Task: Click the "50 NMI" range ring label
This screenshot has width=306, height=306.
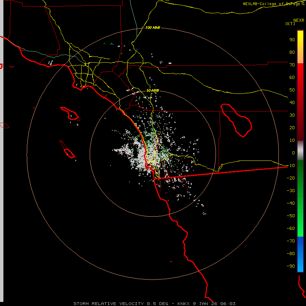Action: click(153, 90)
